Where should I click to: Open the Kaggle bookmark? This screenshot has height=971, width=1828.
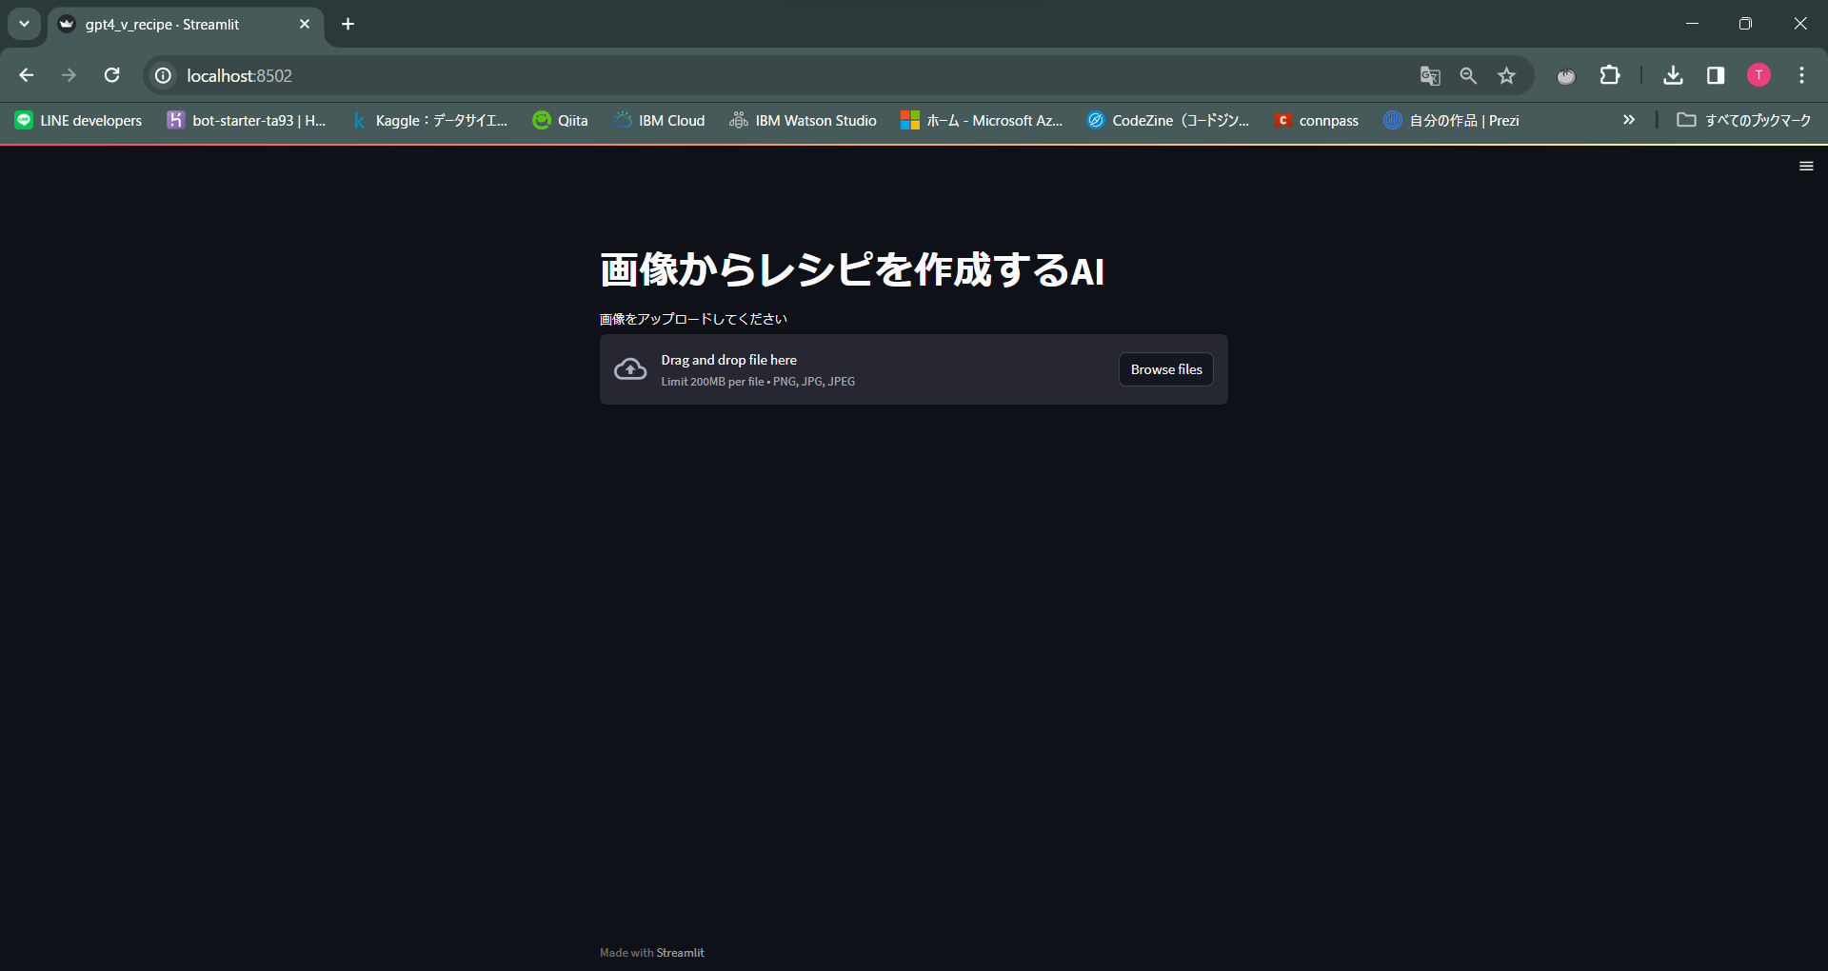(x=429, y=120)
